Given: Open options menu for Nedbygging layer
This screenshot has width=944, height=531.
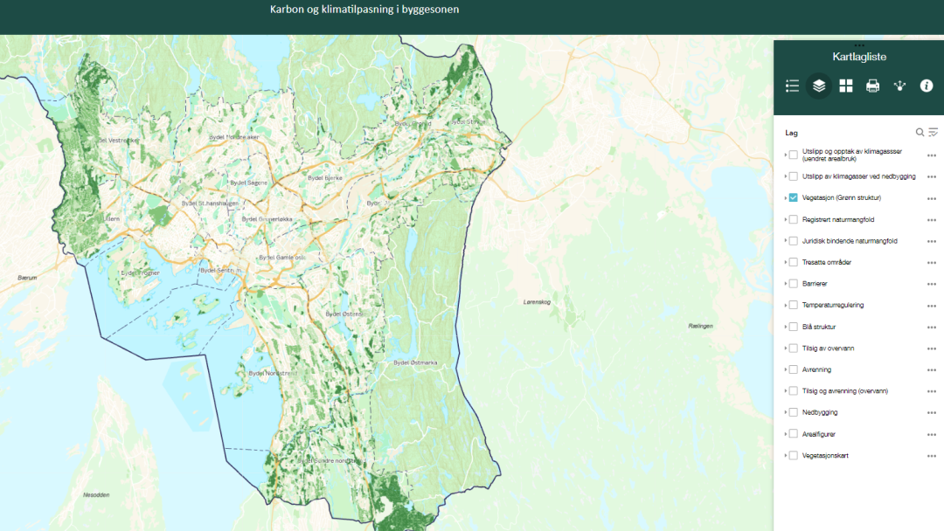Looking at the screenshot, I should [932, 413].
